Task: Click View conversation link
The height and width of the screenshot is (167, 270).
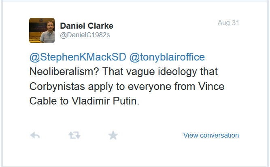Action: point(211,135)
